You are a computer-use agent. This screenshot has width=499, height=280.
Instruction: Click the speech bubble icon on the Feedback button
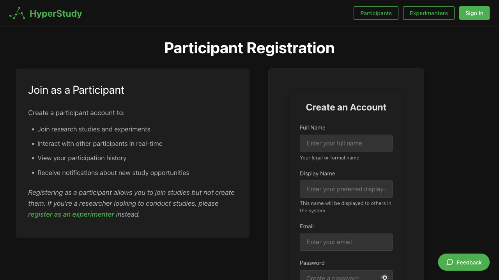[449, 262]
